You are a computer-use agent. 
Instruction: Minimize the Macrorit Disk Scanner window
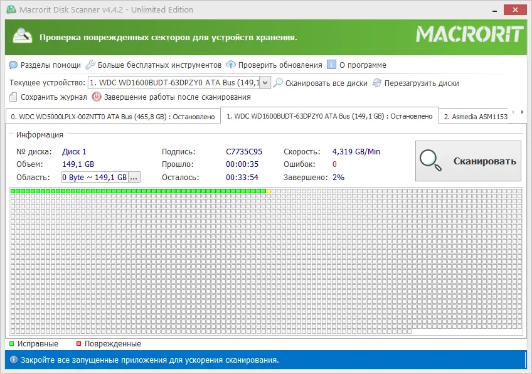point(495,10)
